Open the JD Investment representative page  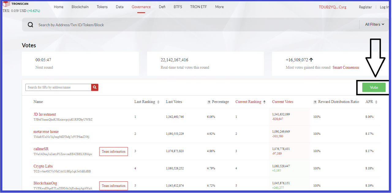[45, 114]
